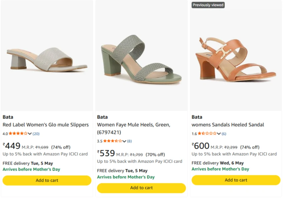
Task: View the grey mule slipper product image
Action: click(x=47, y=58)
